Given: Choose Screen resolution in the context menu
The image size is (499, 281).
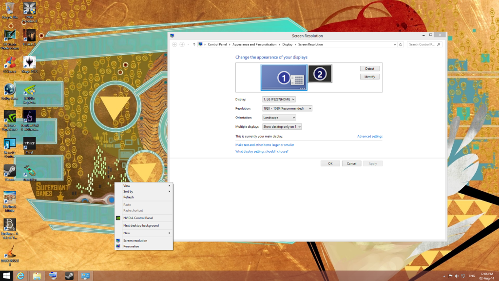Looking at the screenshot, I should 144,241.
